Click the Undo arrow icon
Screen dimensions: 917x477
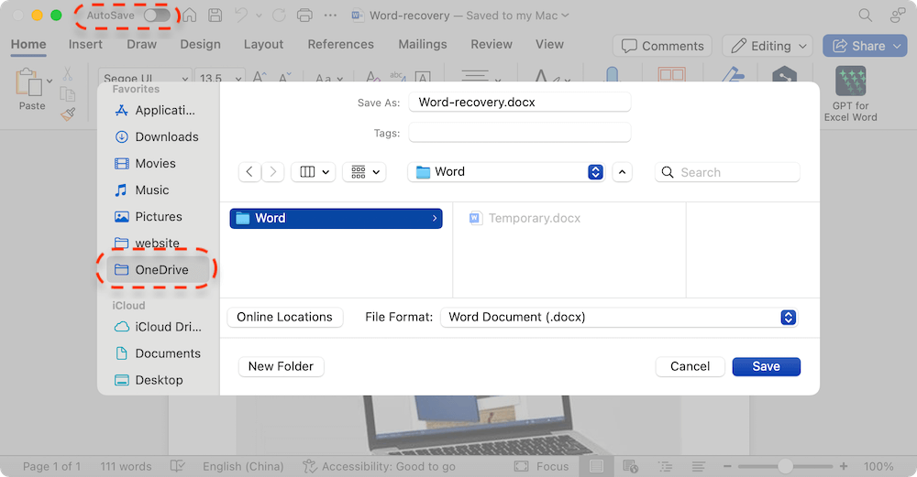coord(241,16)
